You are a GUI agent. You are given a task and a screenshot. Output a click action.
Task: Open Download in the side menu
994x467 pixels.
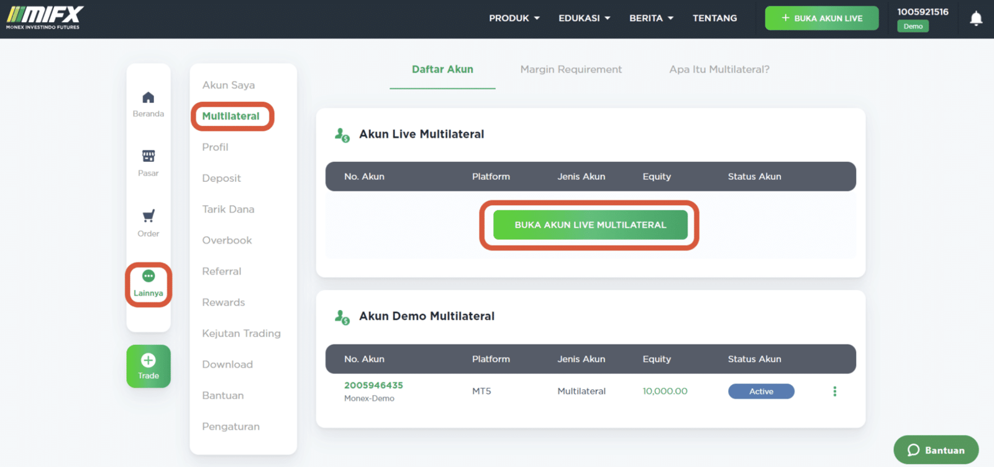227,364
